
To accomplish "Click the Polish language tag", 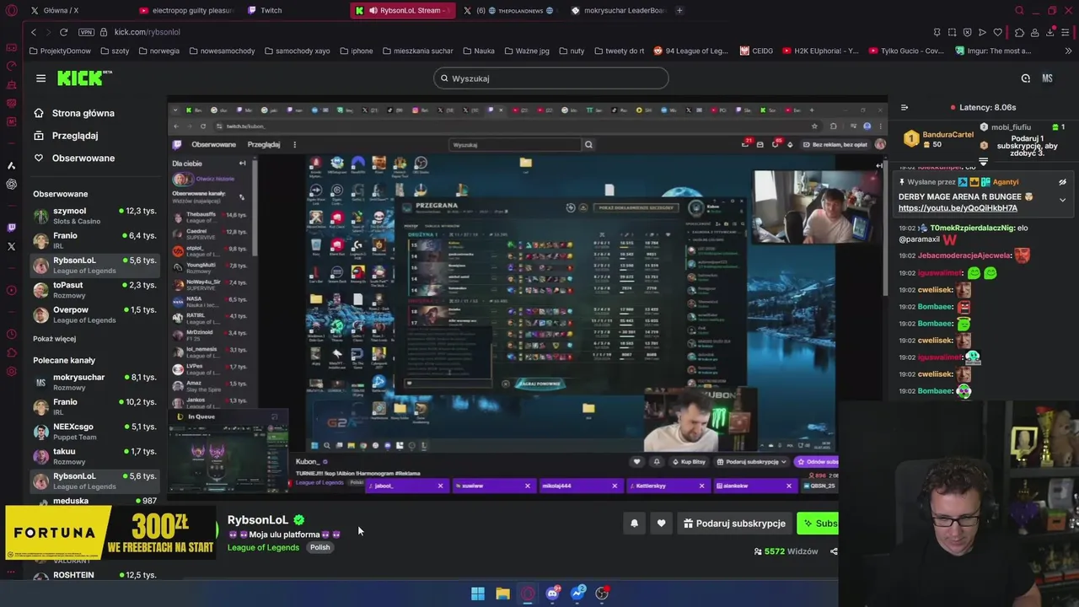I will tap(319, 547).
